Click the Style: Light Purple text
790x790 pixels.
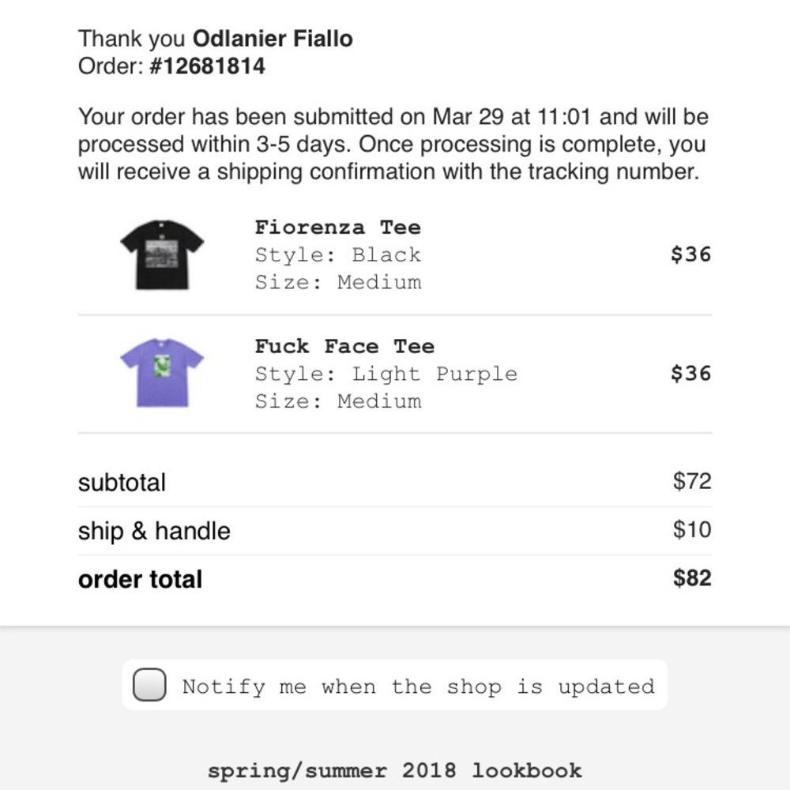tap(386, 373)
